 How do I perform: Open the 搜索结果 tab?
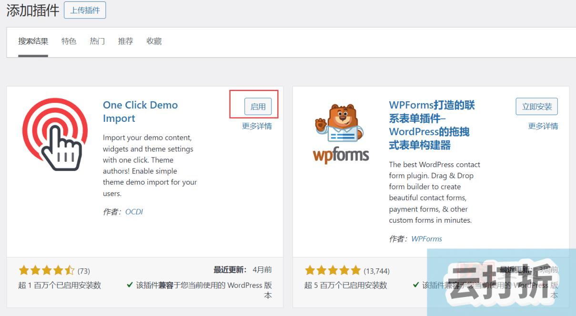point(33,41)
